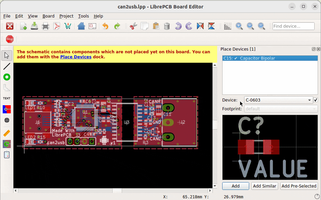Click the horizontal scrollbar left arrow
The image size is (321, 200).
click(16, 190)
